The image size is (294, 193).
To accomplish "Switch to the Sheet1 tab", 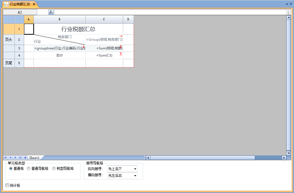I will pos(34,158).
